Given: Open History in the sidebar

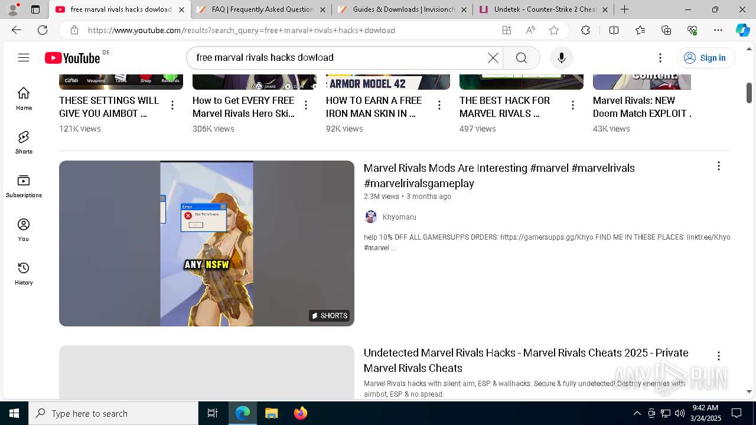Looking at the screenshot, I should 24,273.
